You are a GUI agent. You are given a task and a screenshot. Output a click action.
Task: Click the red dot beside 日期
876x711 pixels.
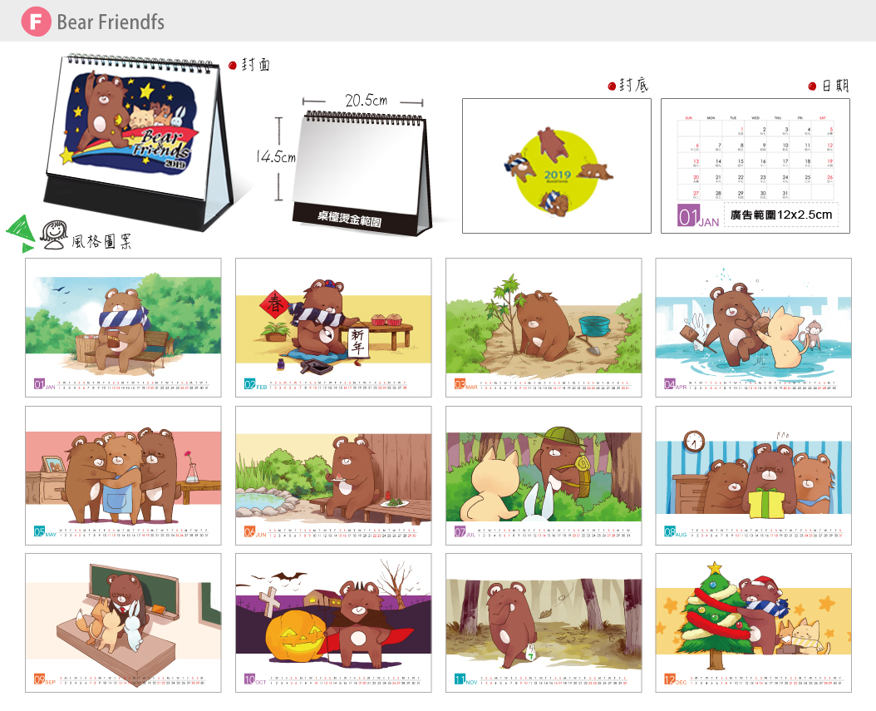click(x=812, y=86)
